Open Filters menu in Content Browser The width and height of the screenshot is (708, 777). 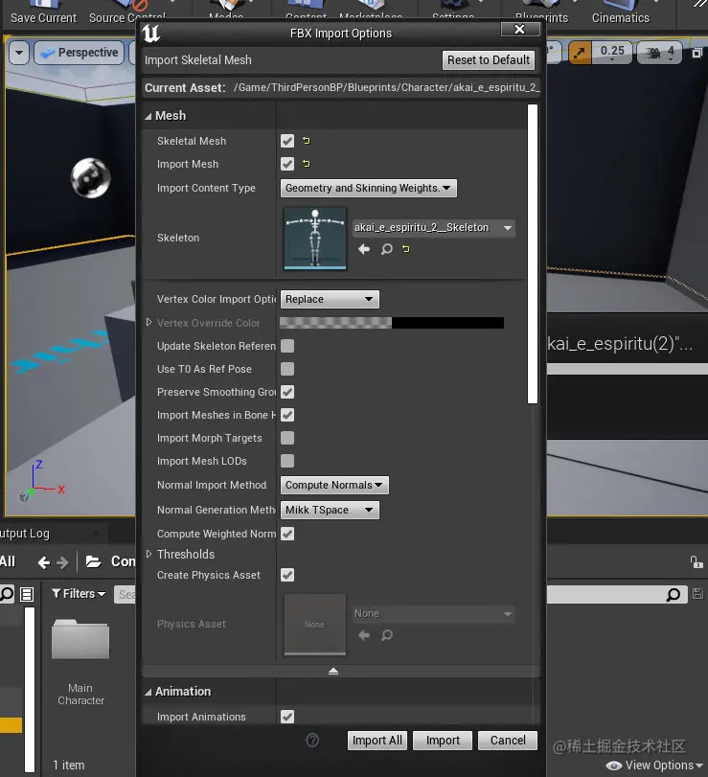[x=79, y=594]
